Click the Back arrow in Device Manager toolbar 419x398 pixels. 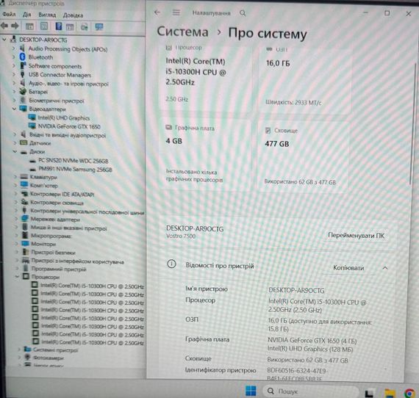click(4, 26)
